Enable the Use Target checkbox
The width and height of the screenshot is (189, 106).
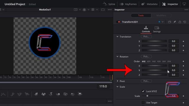(143, 102)
